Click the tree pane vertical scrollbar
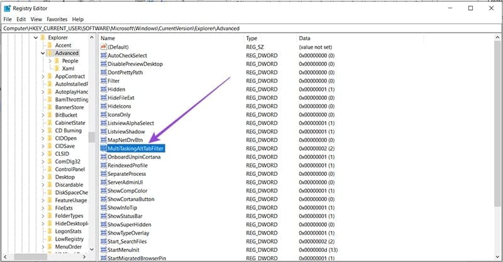 [x=92, y=138]
